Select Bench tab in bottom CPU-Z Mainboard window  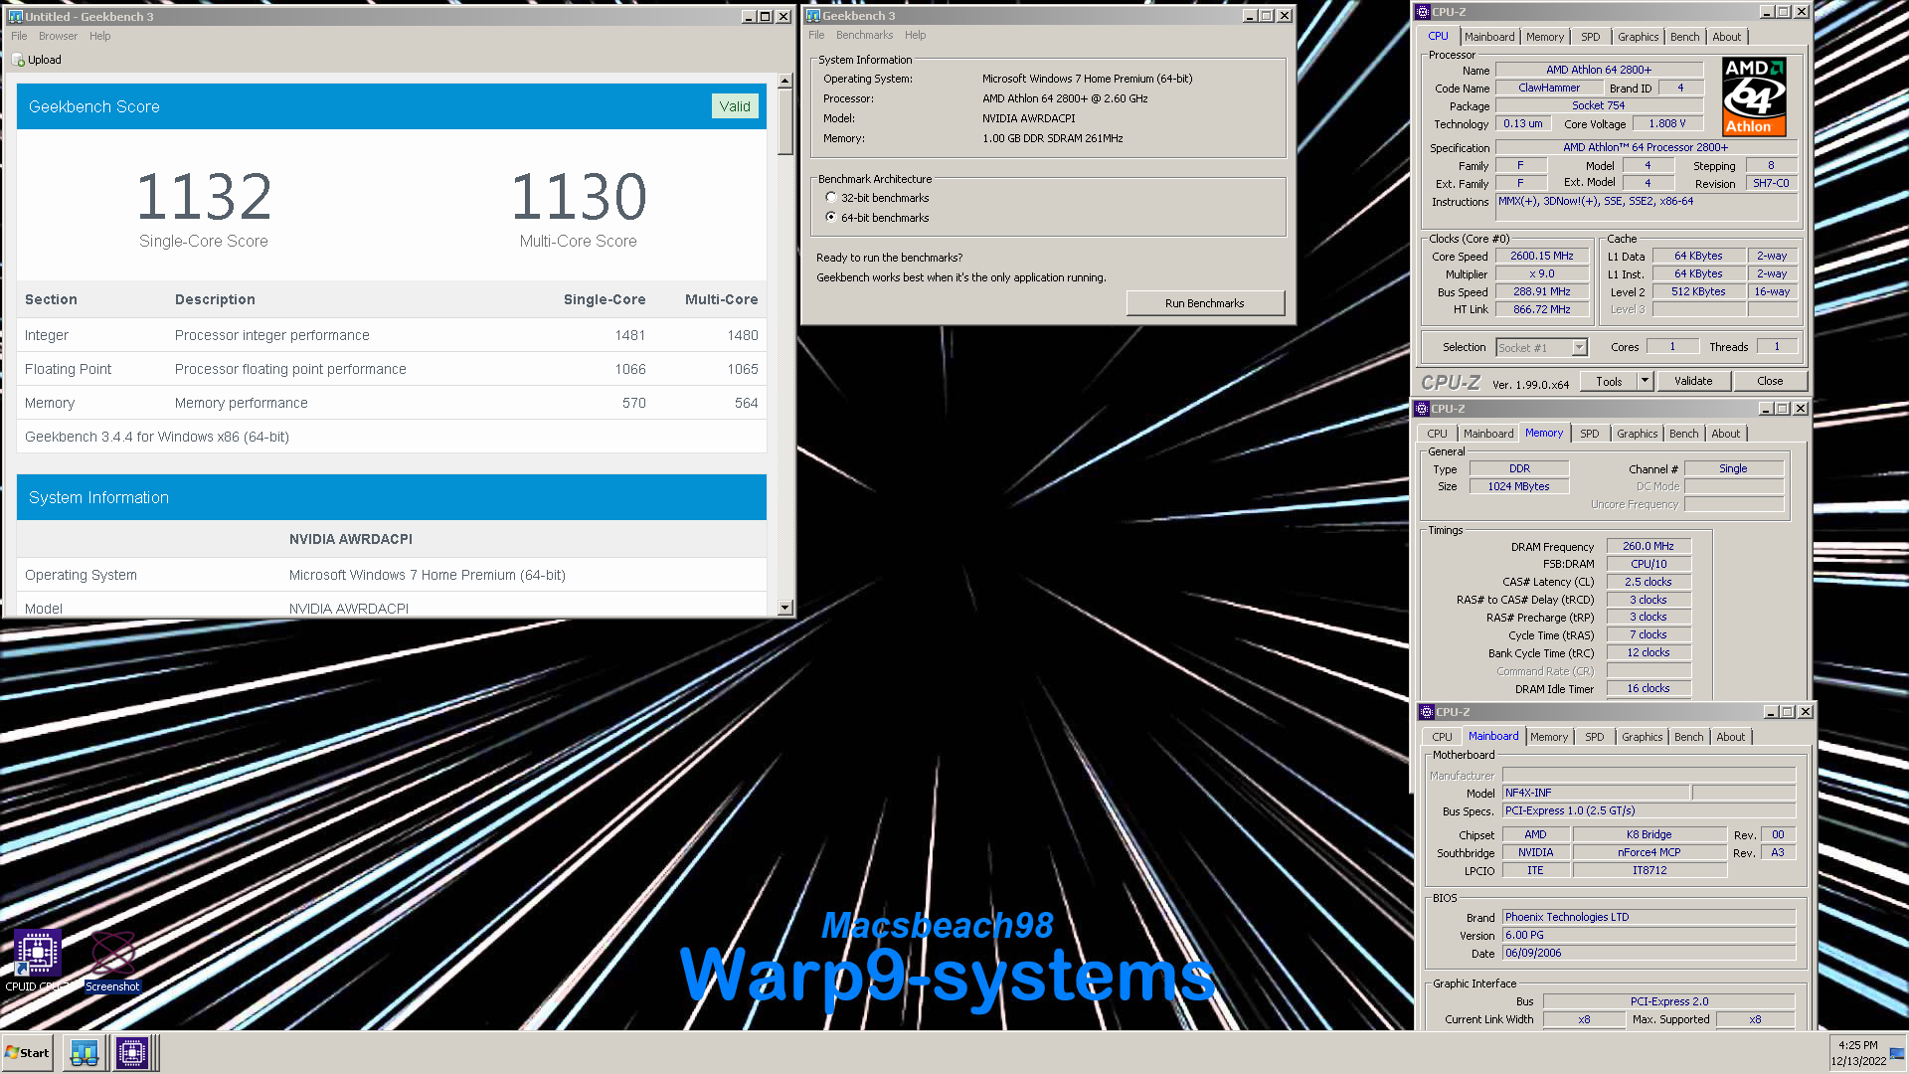[x=1688, y=737]
